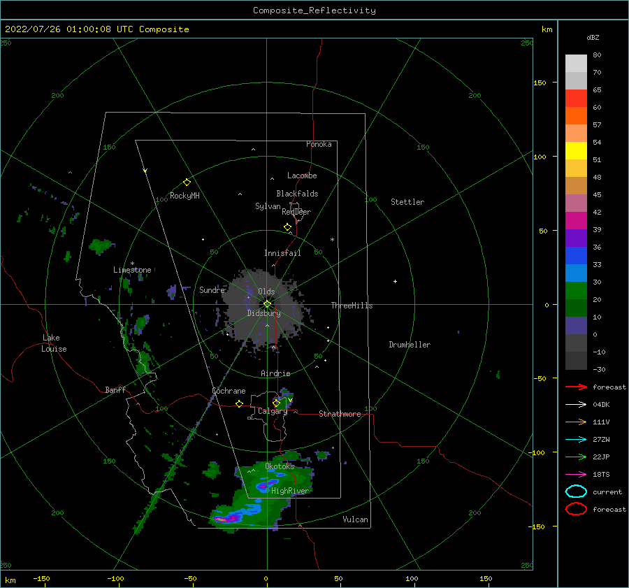
Task: Click the Sylvan label
Action: click(268, 206)
